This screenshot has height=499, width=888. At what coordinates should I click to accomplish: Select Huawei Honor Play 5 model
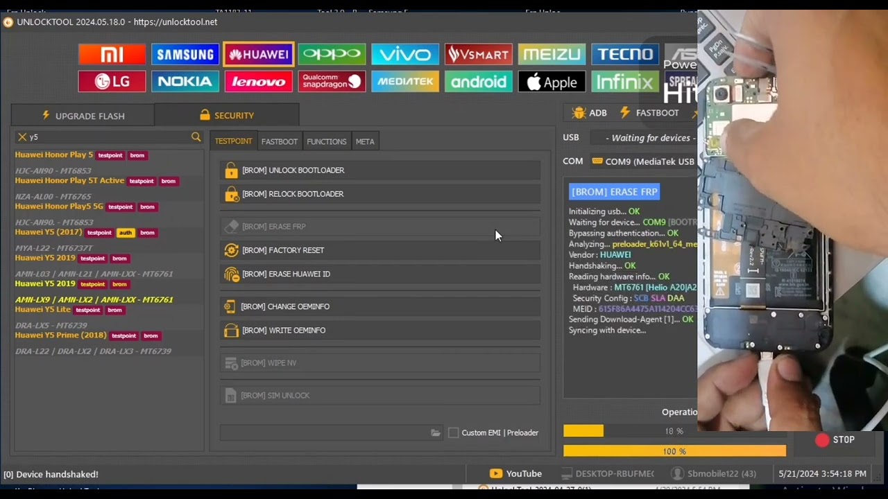54,155
